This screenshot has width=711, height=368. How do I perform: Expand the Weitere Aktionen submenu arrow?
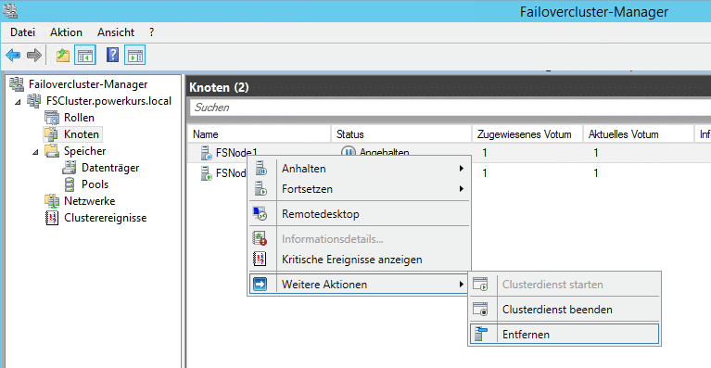461,285
